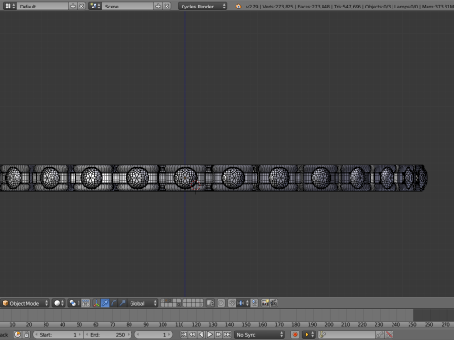Screen dimensions: 454x340
Task: Click the End frame field
Action: [x=108, y=334]
